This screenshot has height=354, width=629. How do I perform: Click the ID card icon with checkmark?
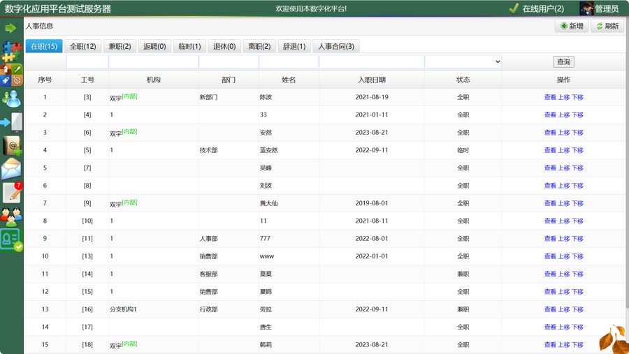point(11,239)
